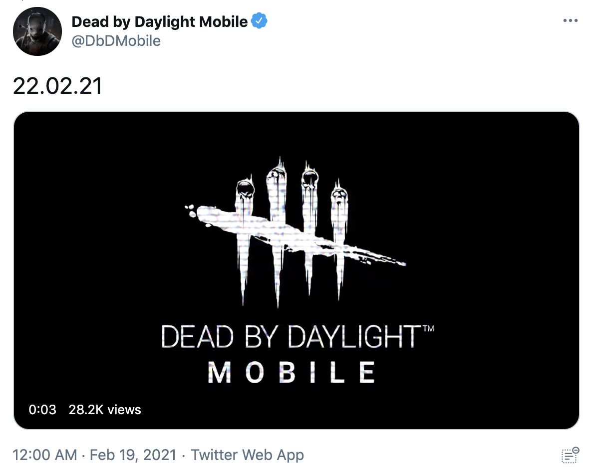Click the Feb 19, 2021 date
Viewport: 592px width, 472px height.
[x=133, y=455]
